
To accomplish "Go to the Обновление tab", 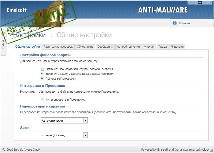I will pos(85,47).
